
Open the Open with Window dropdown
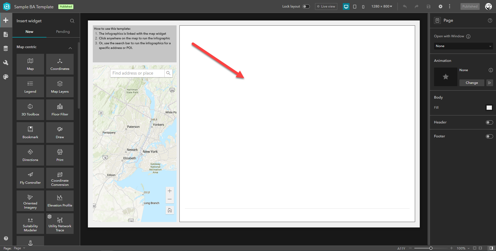(x=463, y=46)
